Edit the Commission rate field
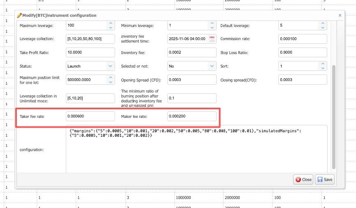 tap(302, 39)
